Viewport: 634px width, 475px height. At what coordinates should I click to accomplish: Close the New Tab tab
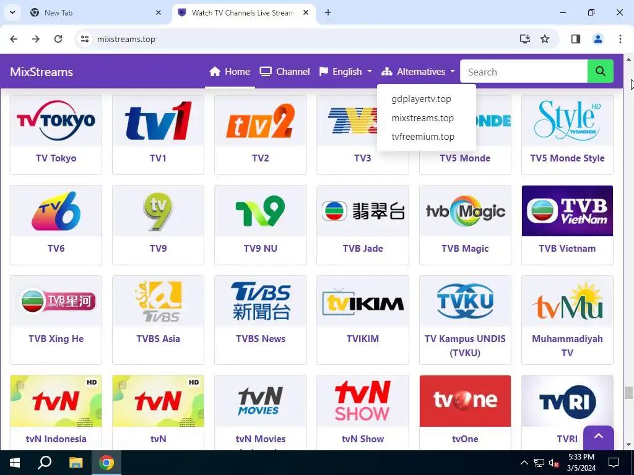click(x=158, y=12)
